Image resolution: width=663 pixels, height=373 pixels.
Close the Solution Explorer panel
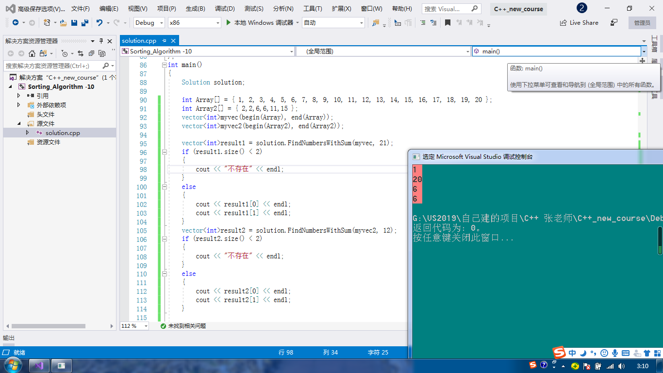click(x=110, y=41)
